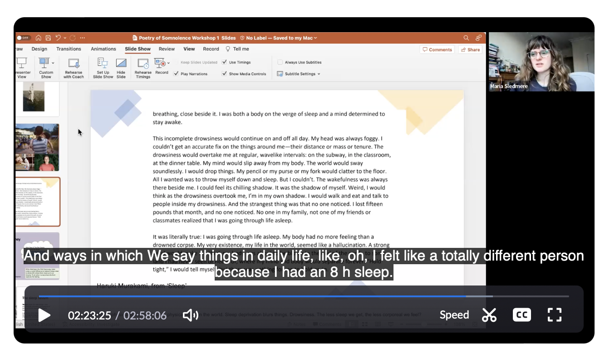
Task: Open the Custom Show dropdown
Action: pos(53,63)
